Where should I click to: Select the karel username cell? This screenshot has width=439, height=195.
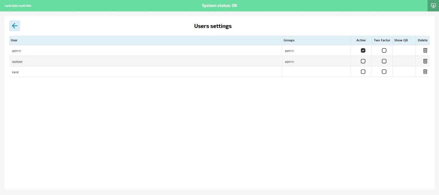click(x=146, y=72)
